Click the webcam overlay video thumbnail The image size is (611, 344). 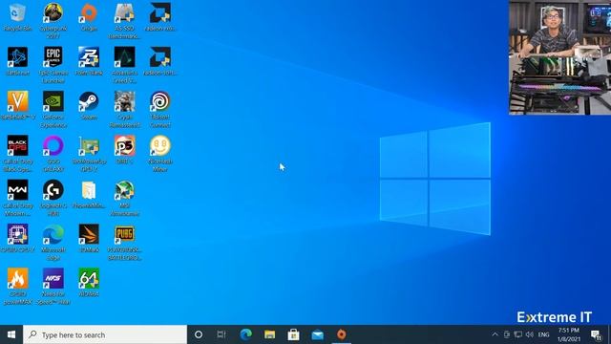point(560,57)
